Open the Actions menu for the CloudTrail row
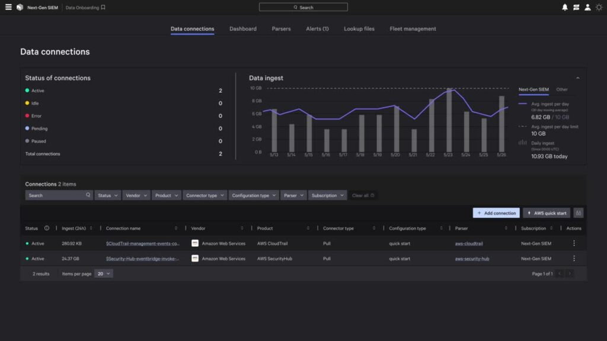Viewport: 607px width, 341px height. 574,243
